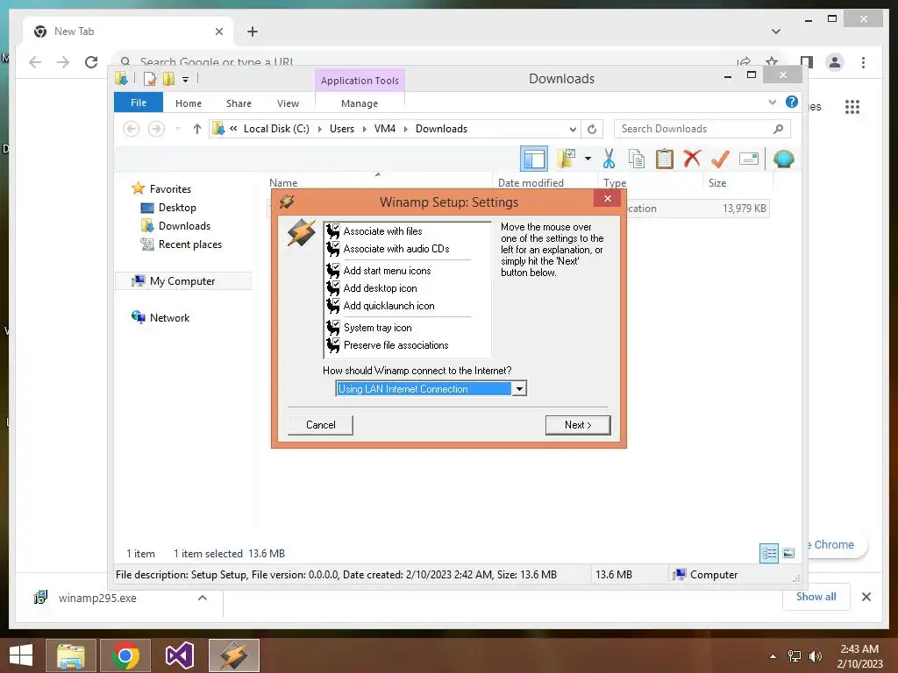This screenshot has height=673, width=898.
Task: Click quick access Properties page icon
Action: click(x=149, y=79)
